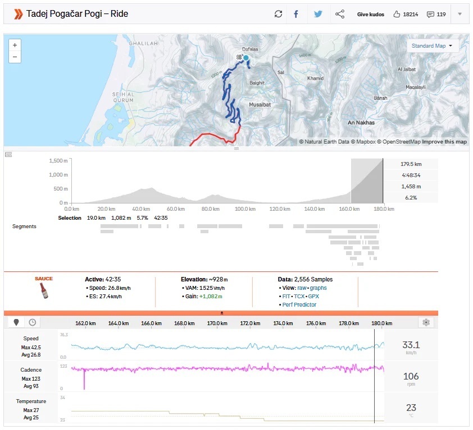Image resolution: width=473 pixels, height=430 pixels.
Task: Switch chart axis to distance pin icon
Action: pyautogui.click(x=16, y=322)
